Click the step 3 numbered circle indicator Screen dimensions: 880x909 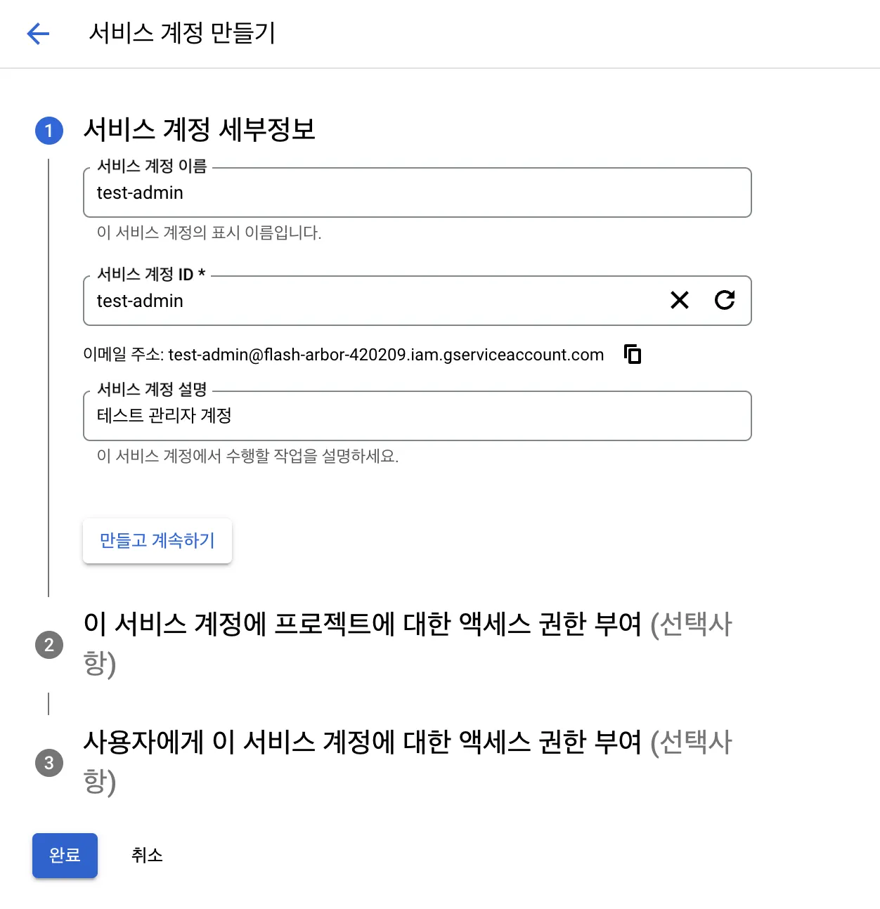[x=48, y=763]
